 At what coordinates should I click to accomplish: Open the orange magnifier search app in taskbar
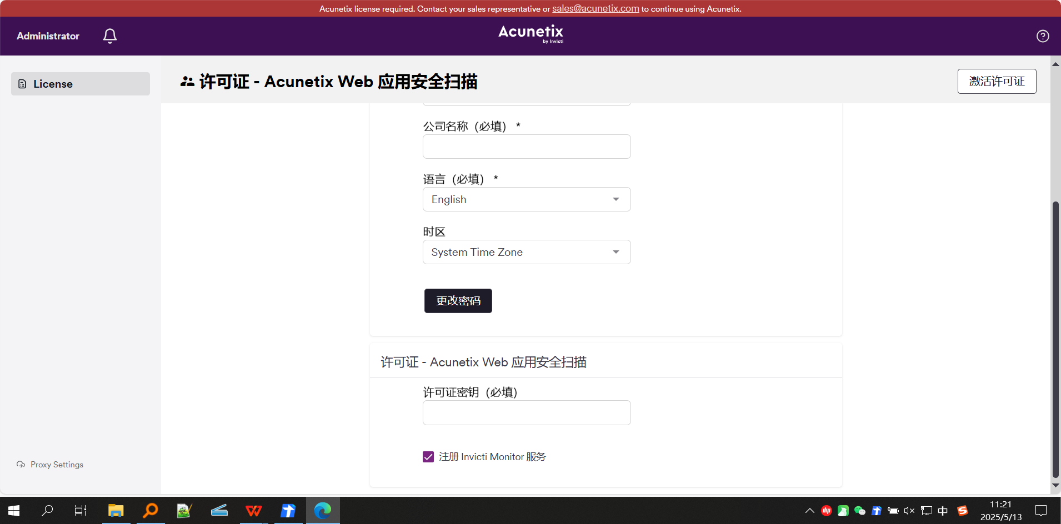(x=150, y=511)
